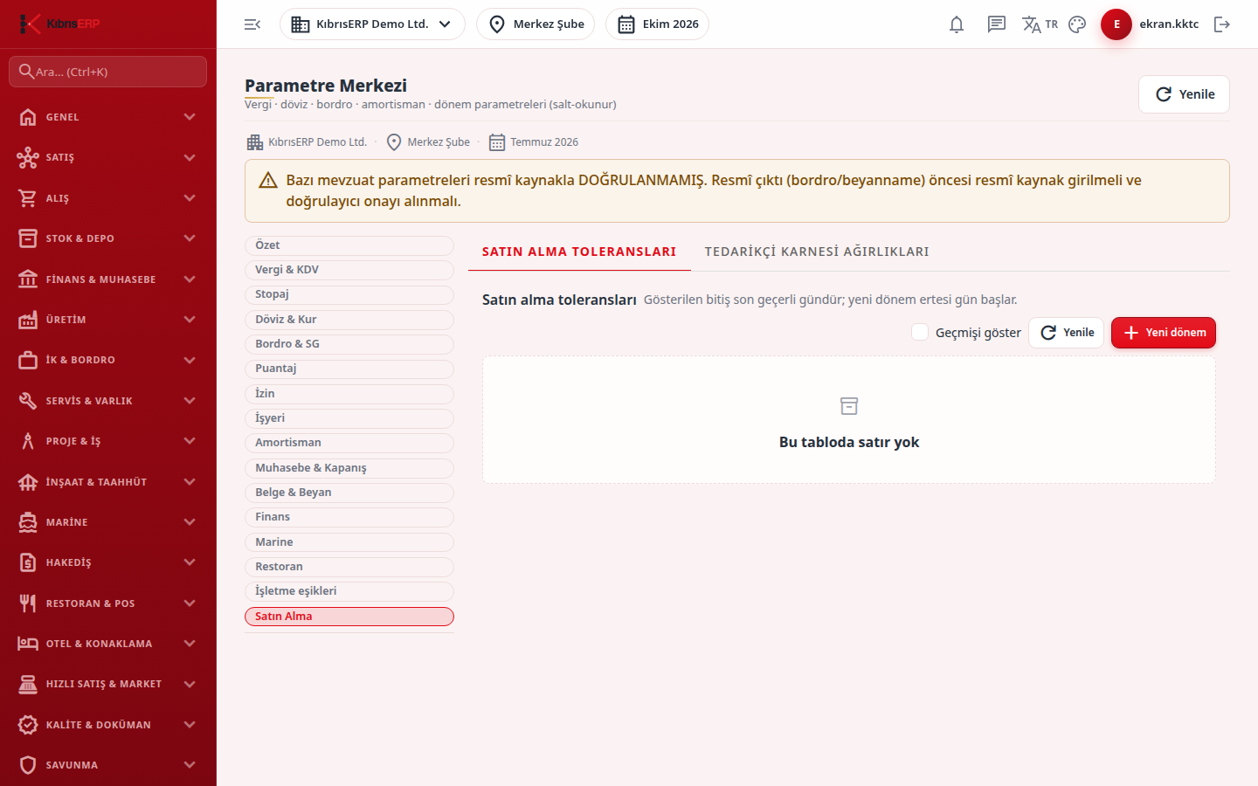This screenshot has height=786, width=1258.
Task: Open the Merkez Şube branch selector
Action: coord(536,24)
